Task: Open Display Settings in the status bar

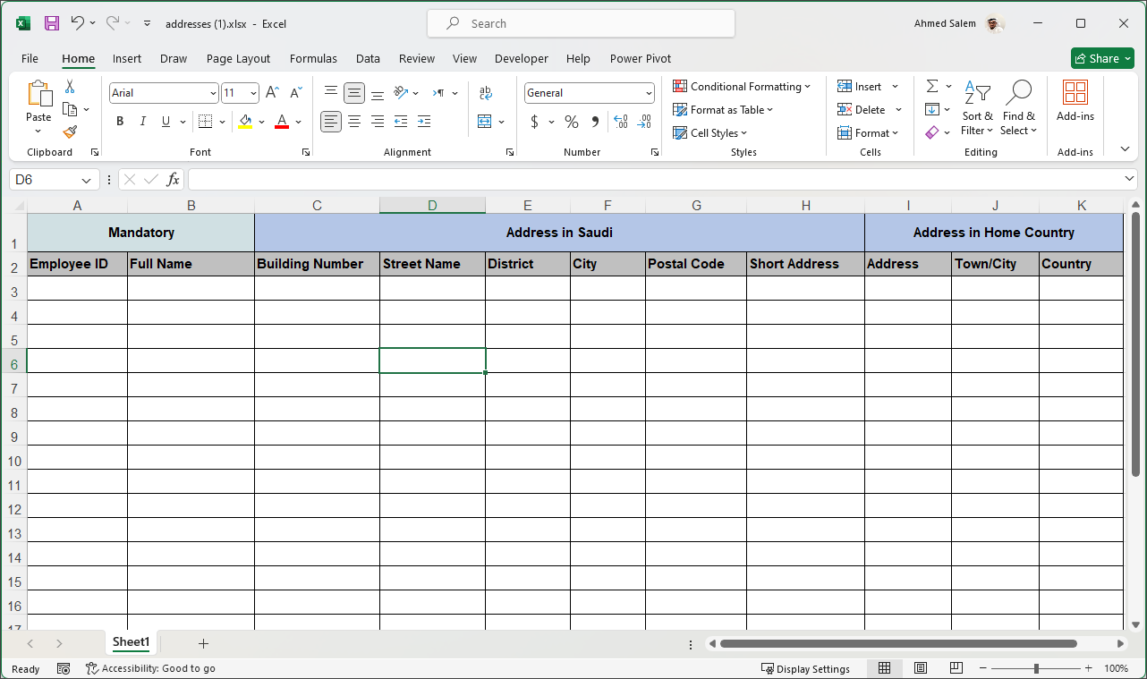Action: tap(805, 668)
